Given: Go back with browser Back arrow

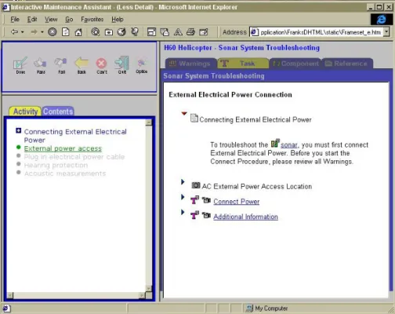Looking at the screenshot, I should coord(14,32).
